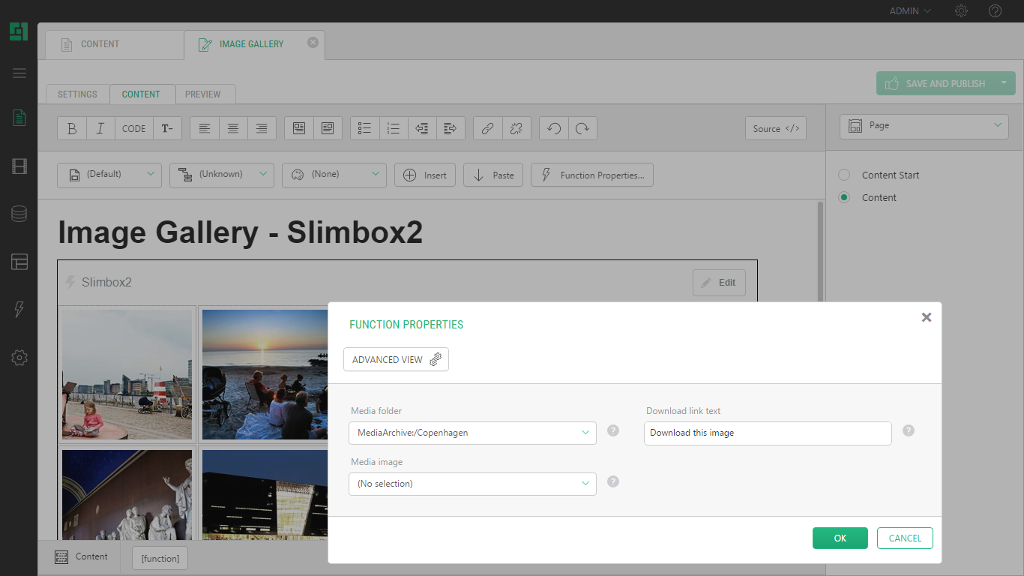Select the Content radio button
Image resolution: width=1024 pixels, height=576 pixels.
point(844,197)
